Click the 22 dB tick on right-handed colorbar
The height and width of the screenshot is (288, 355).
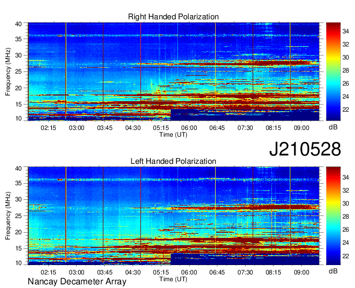click(346, 110)
